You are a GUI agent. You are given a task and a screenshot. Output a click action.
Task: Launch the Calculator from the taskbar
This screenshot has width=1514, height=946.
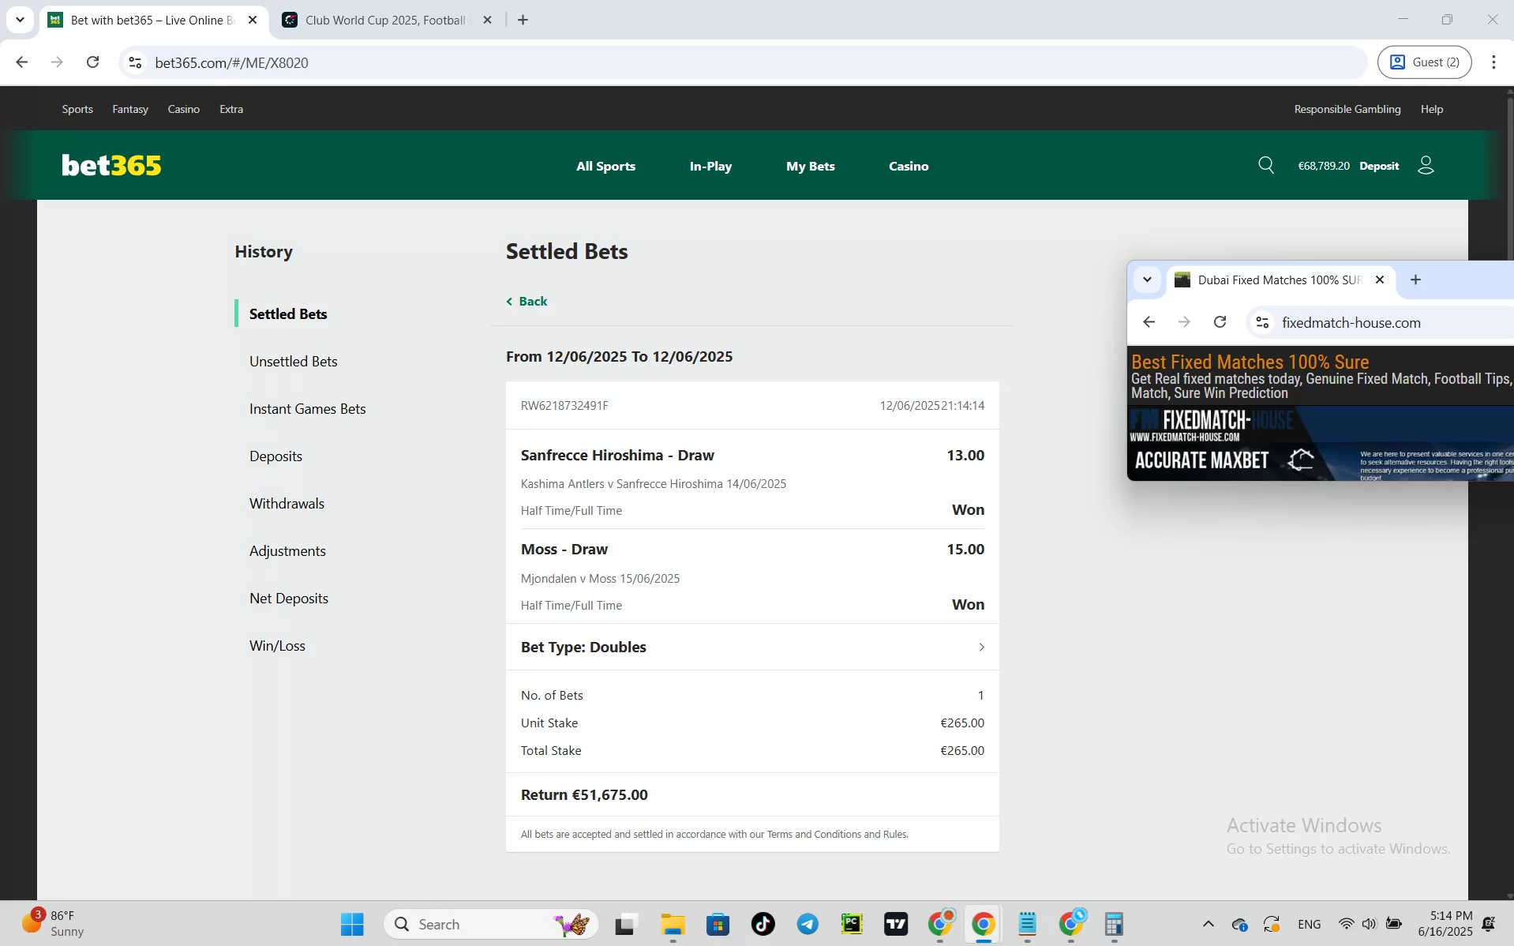pos(1115,924)
